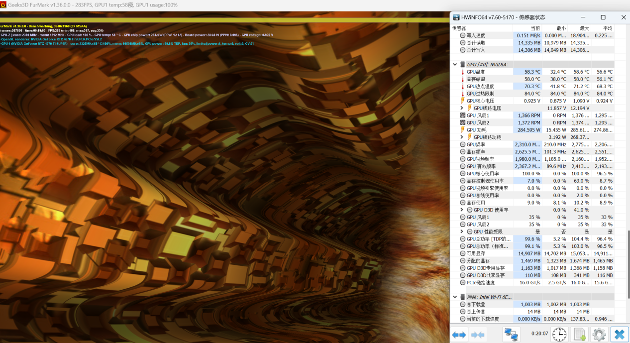Click the collapse columns inward arrows button
This screenshot has height=343, width=630.
pos(478,335)
